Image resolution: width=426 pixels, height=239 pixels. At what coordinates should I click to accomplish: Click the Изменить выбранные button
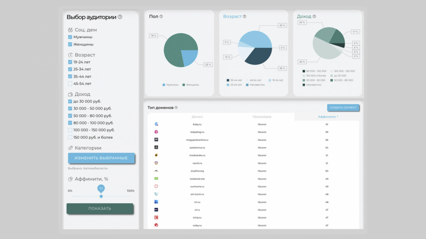point(101,158)
